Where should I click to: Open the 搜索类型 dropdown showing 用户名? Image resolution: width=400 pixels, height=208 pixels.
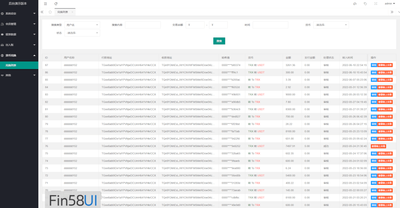click(x=82, y=25)
